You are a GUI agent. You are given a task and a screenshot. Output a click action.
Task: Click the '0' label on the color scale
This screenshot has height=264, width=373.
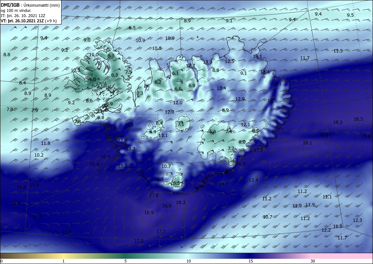coord(1,261)
